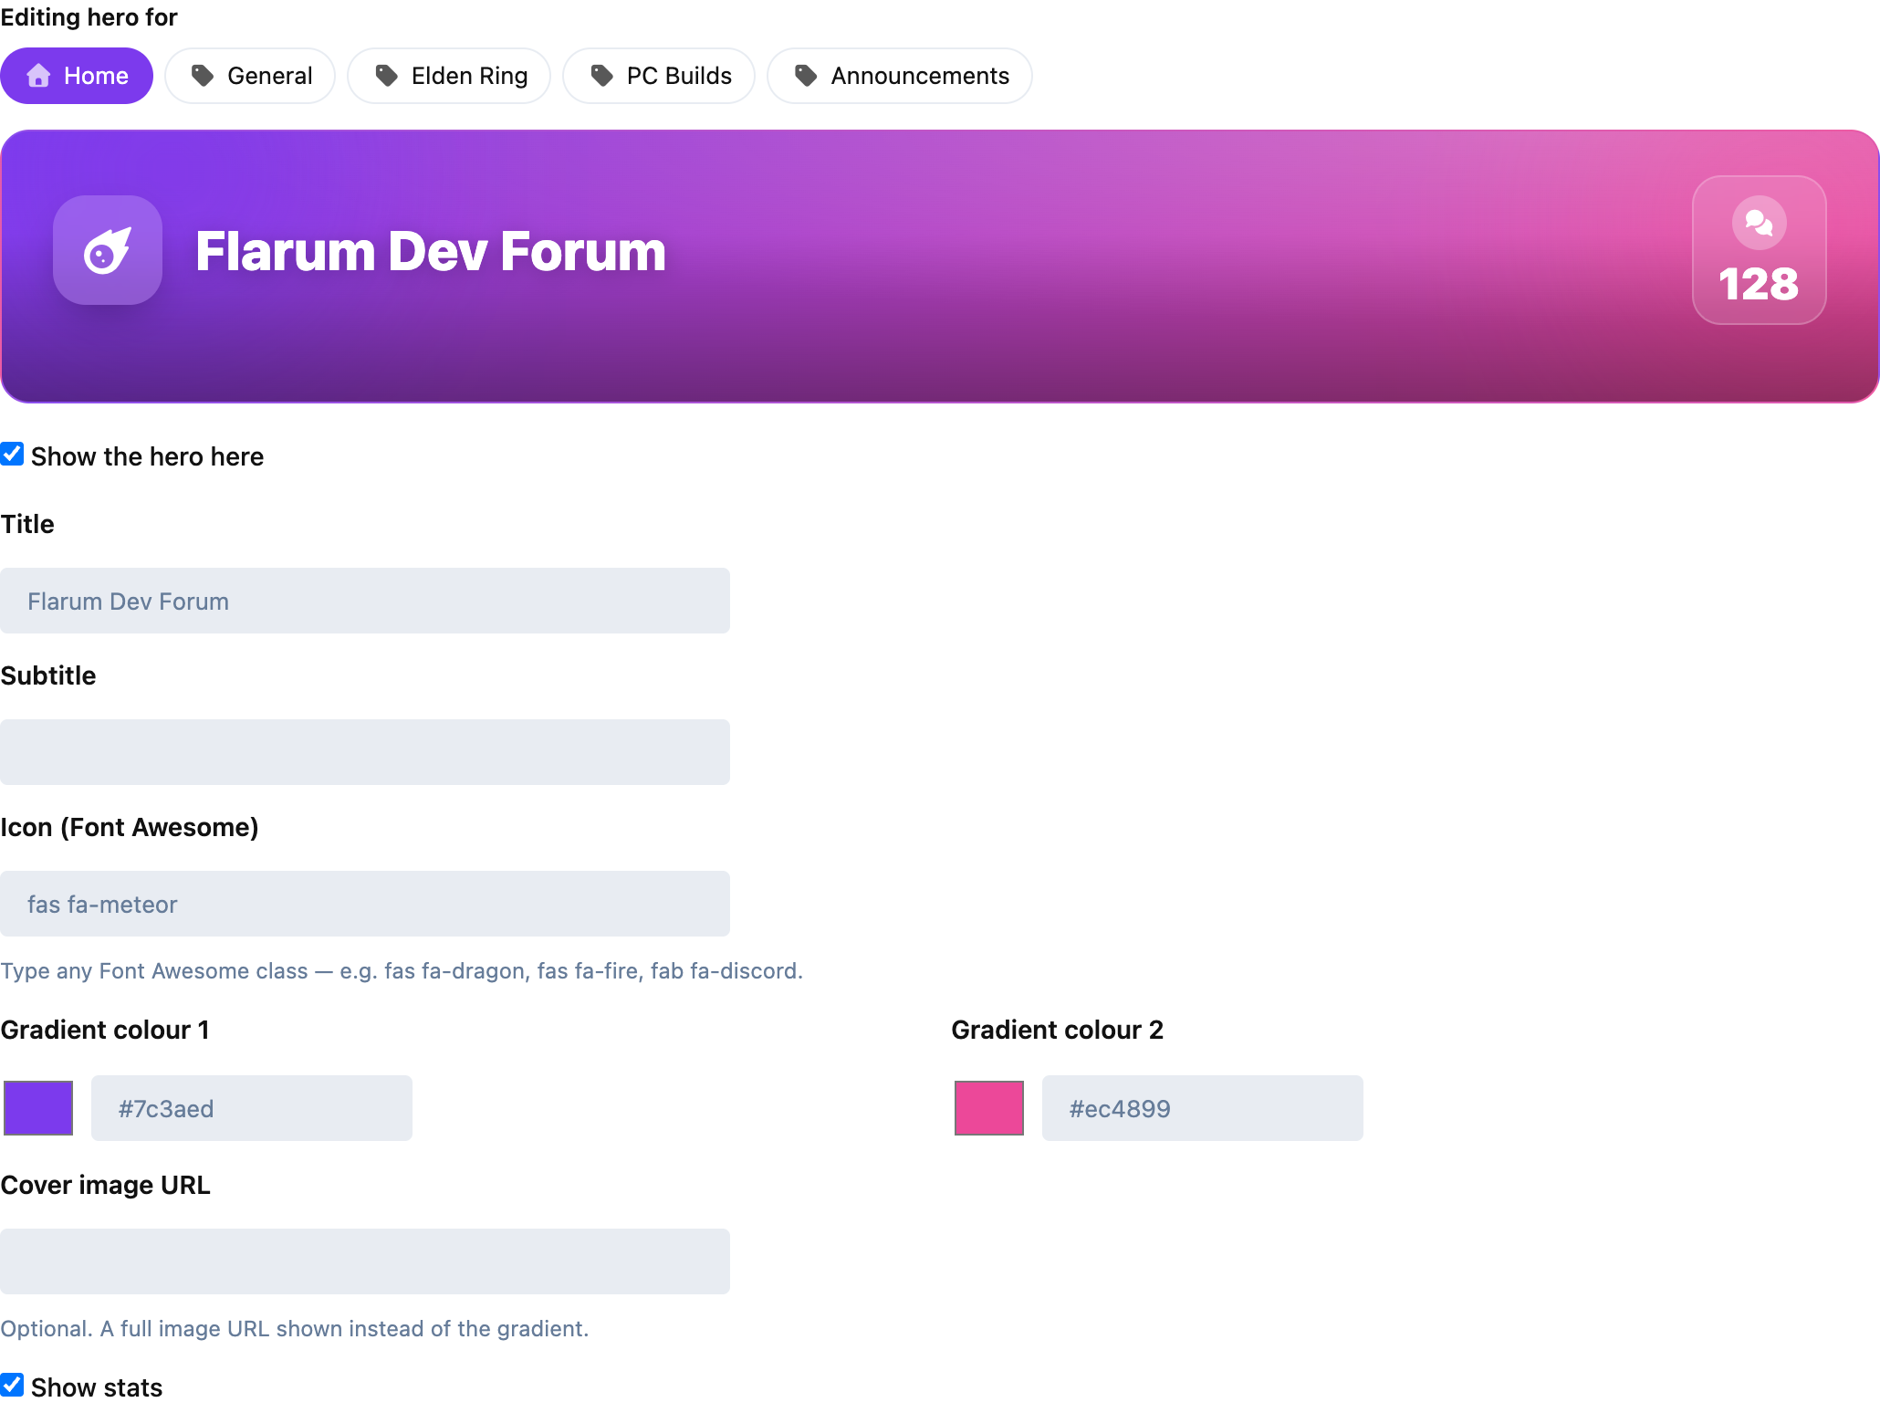1880x1413 pixels.
Task: Click the Icon (Font Awesome) label
Action: (130, 827)
